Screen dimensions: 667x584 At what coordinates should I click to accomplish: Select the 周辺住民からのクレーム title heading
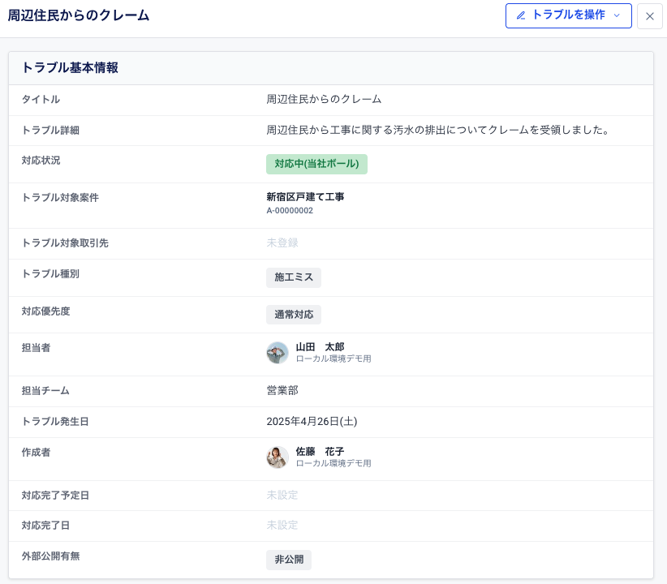pyautogui.click(x=79, y=15)
